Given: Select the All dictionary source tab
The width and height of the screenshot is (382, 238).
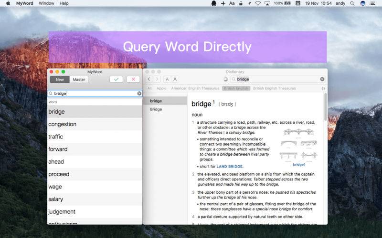Looking at the screenshot, I should (x=149, y=89).
